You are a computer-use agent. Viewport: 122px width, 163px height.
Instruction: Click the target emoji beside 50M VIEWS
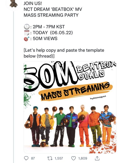[27, 39]
